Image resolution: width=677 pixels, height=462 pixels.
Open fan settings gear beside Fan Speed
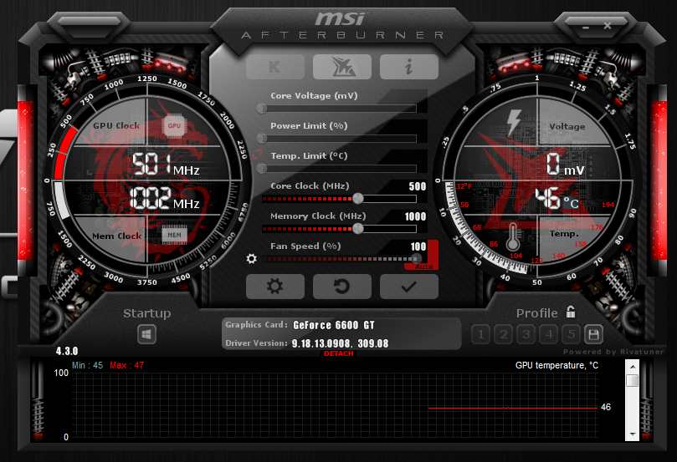point(251,258)
